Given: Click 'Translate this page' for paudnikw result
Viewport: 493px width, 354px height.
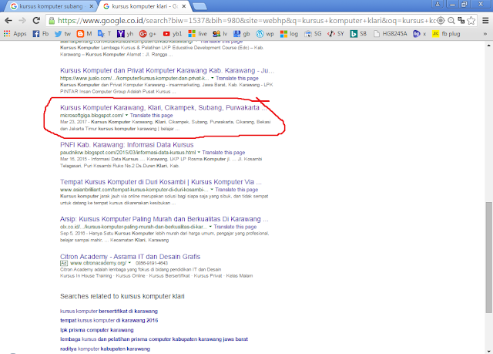Looking at the screenshot, I should tap(223, 153).
